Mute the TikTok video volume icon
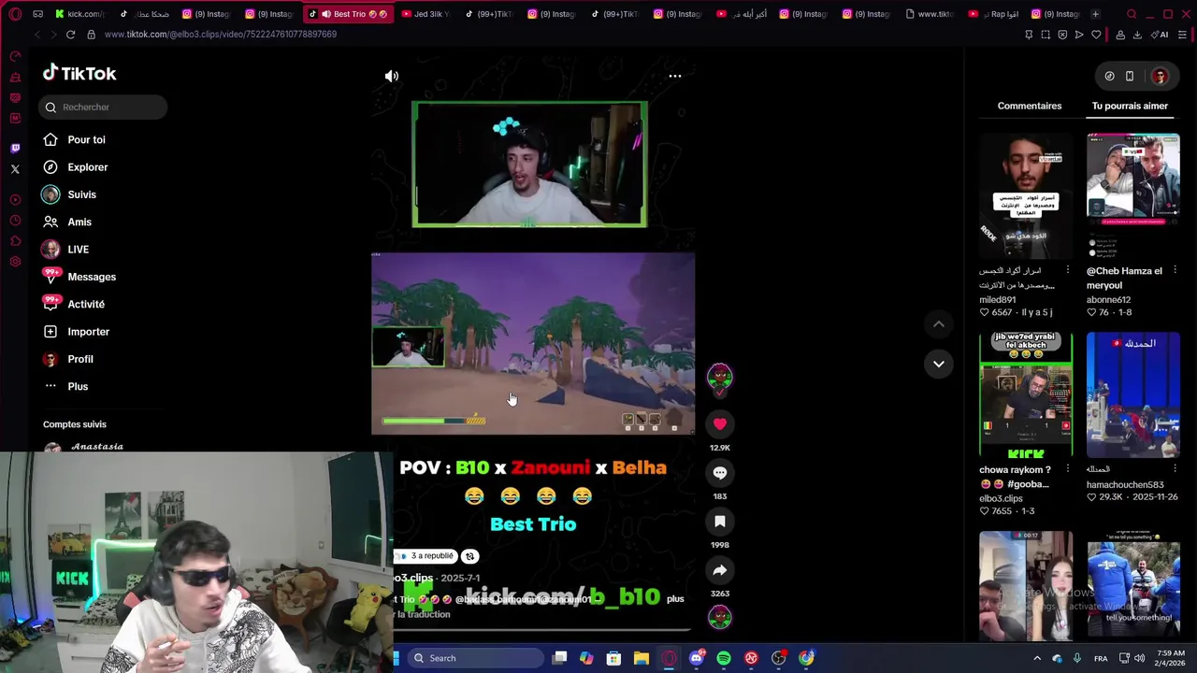Image resolution: width=1197 pixels, height=673 pixels. (392, 76)
